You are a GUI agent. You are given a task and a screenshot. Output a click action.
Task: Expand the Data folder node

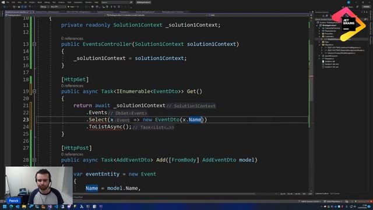[319, 42]
